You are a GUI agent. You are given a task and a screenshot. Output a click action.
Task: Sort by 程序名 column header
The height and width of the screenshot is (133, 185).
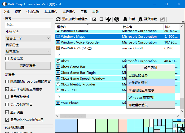(88, 27)
